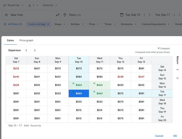Image resolution: width=182 pixels, height=139 pixels.
Task: Select the Dates tab
Action: tap(10, 40)
